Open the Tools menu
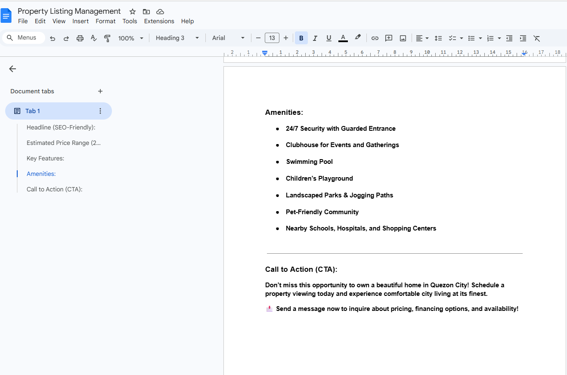The image size is (567, 375). [x=130, y=21]
